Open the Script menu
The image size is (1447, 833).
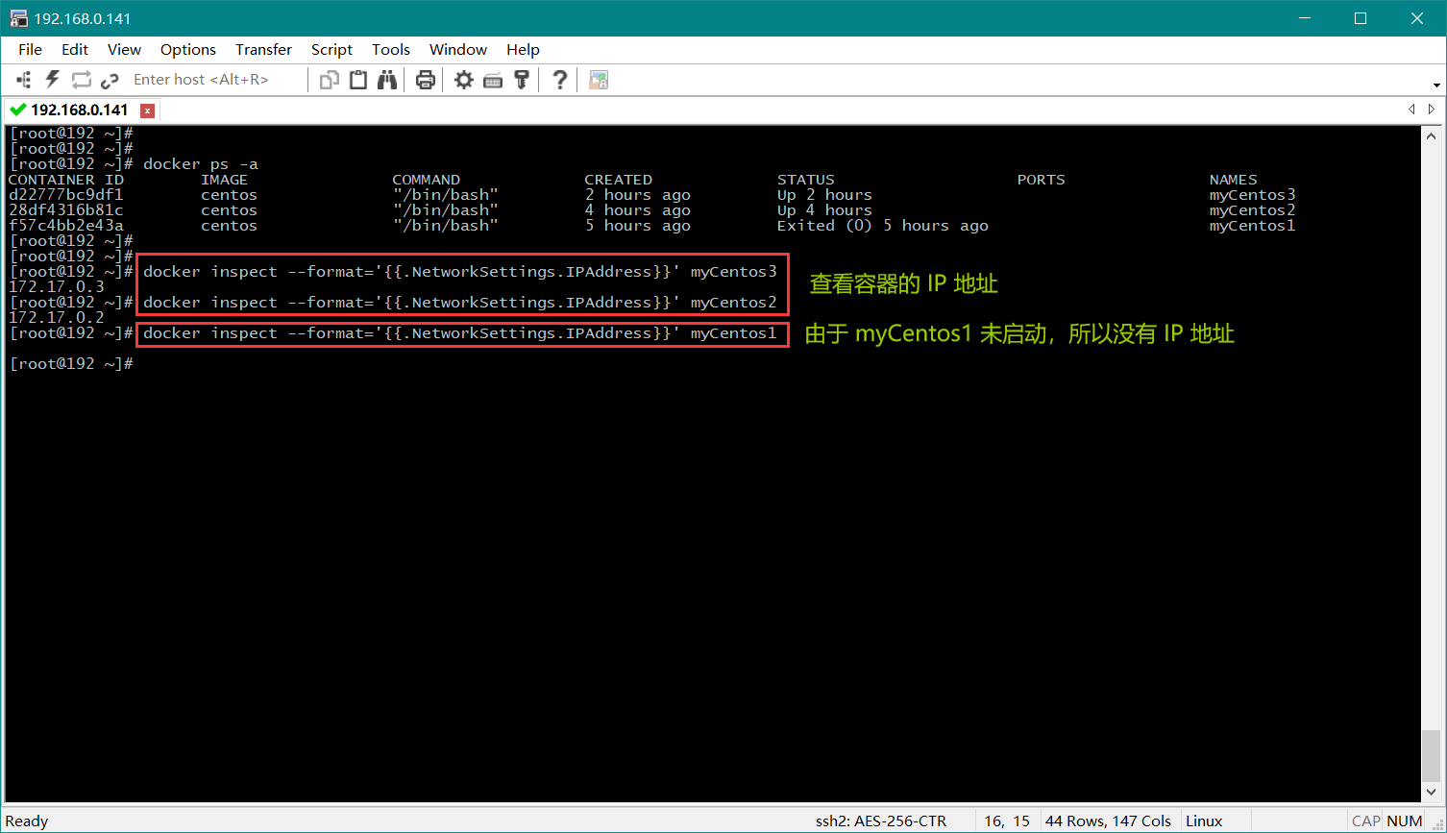click(331, 49)
